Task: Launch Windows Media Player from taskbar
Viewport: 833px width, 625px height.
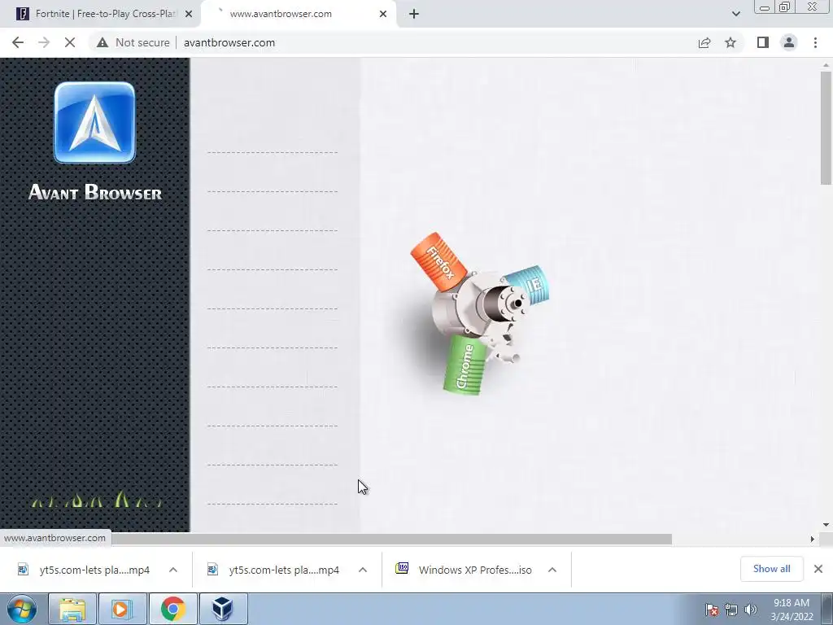Action: coord(122,609)
